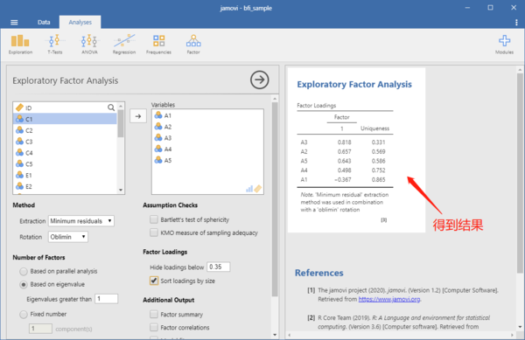The width and height of the screenshot is (525, 340).
Task: Select the C5 variable
Action: coord(65,164)
